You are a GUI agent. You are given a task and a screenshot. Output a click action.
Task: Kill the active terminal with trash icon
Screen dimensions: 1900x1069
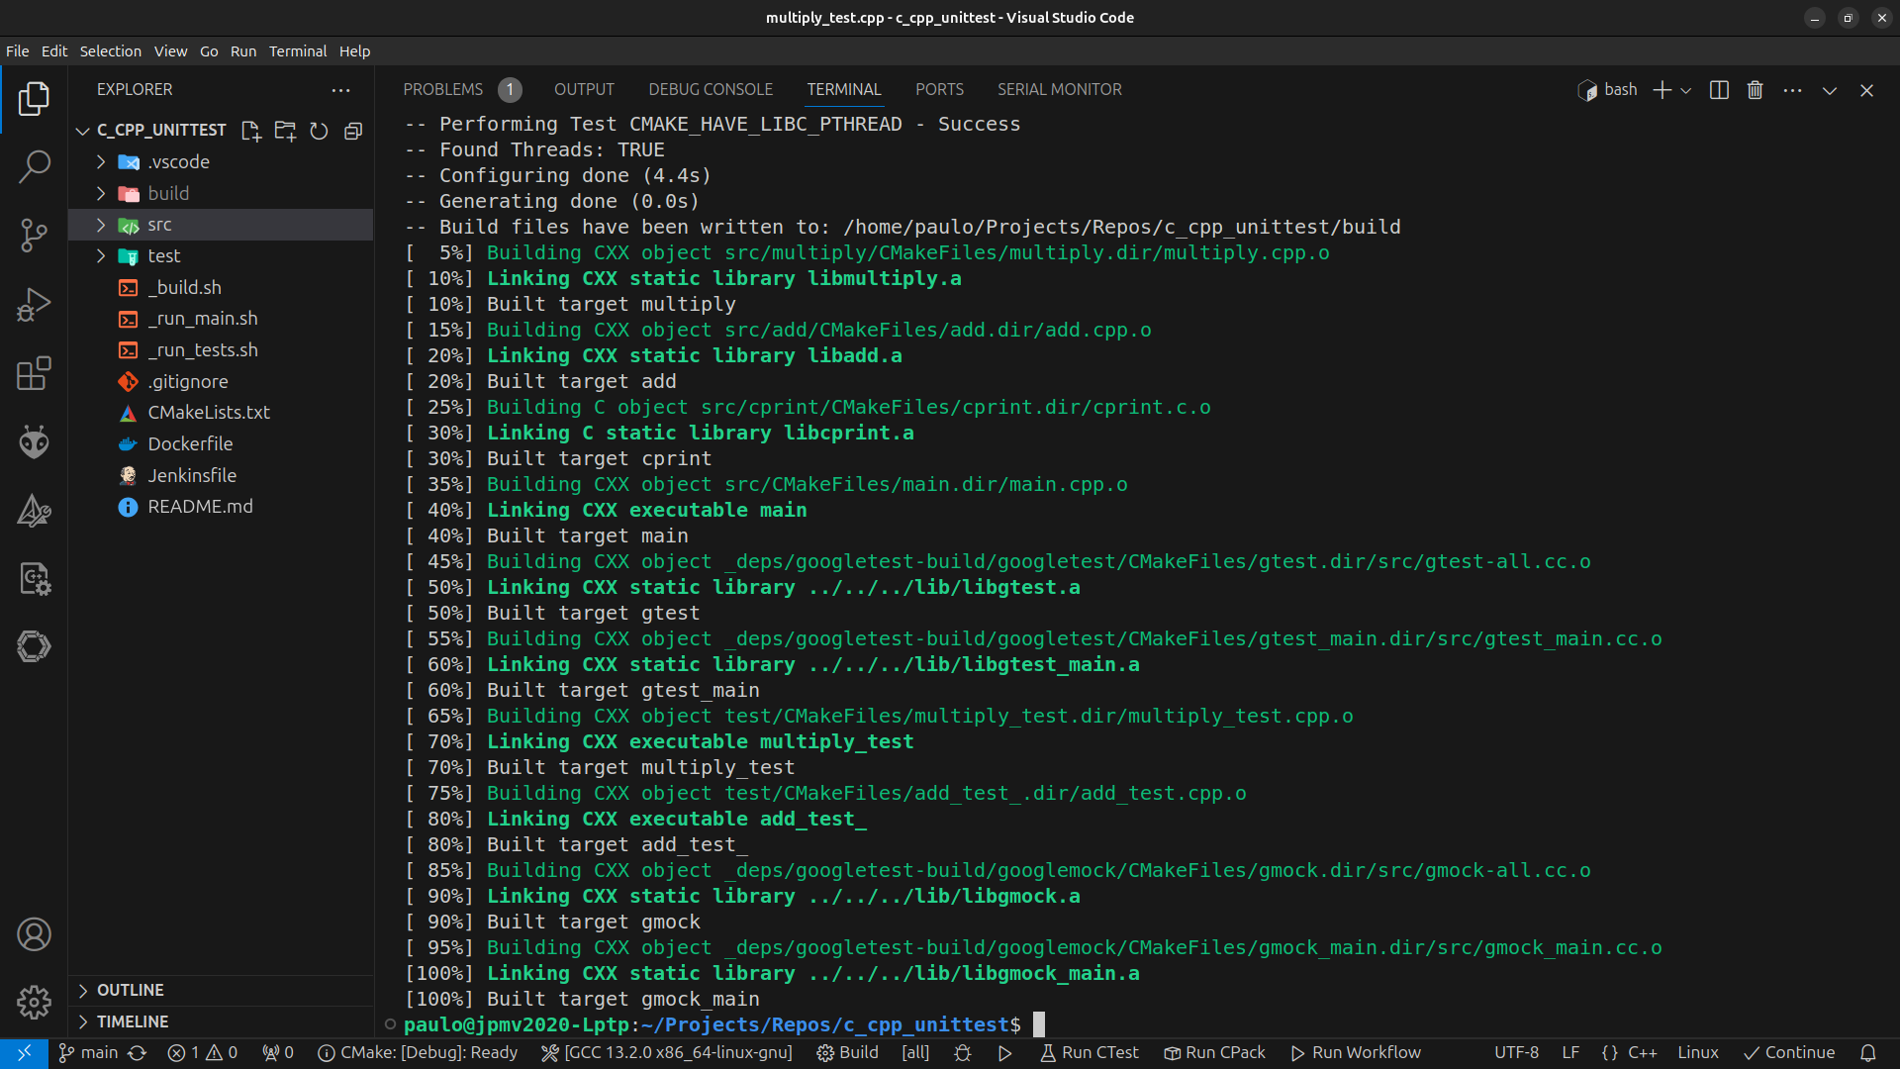1754,89
